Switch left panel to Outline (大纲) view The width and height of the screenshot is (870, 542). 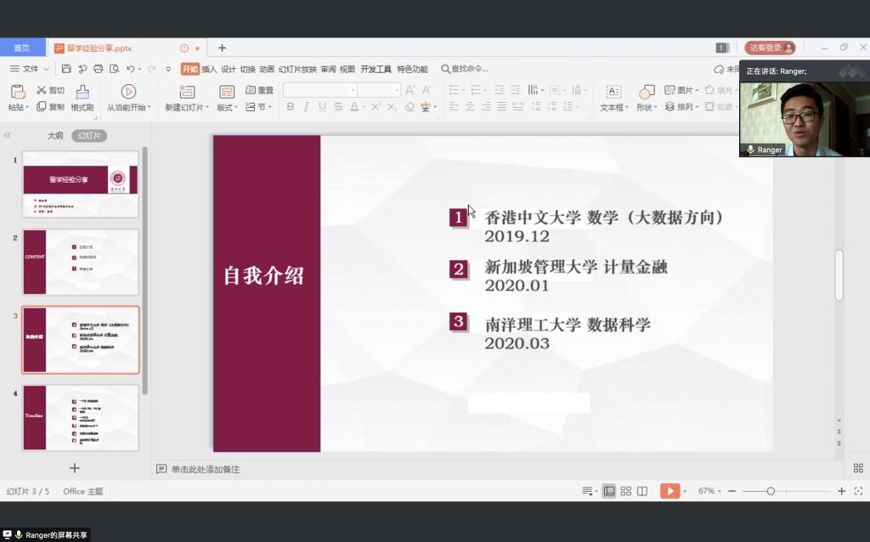pos(54,136)
